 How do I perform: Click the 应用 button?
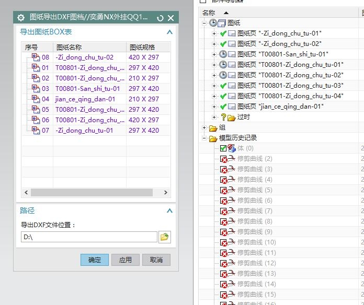[x=126, y=260]
